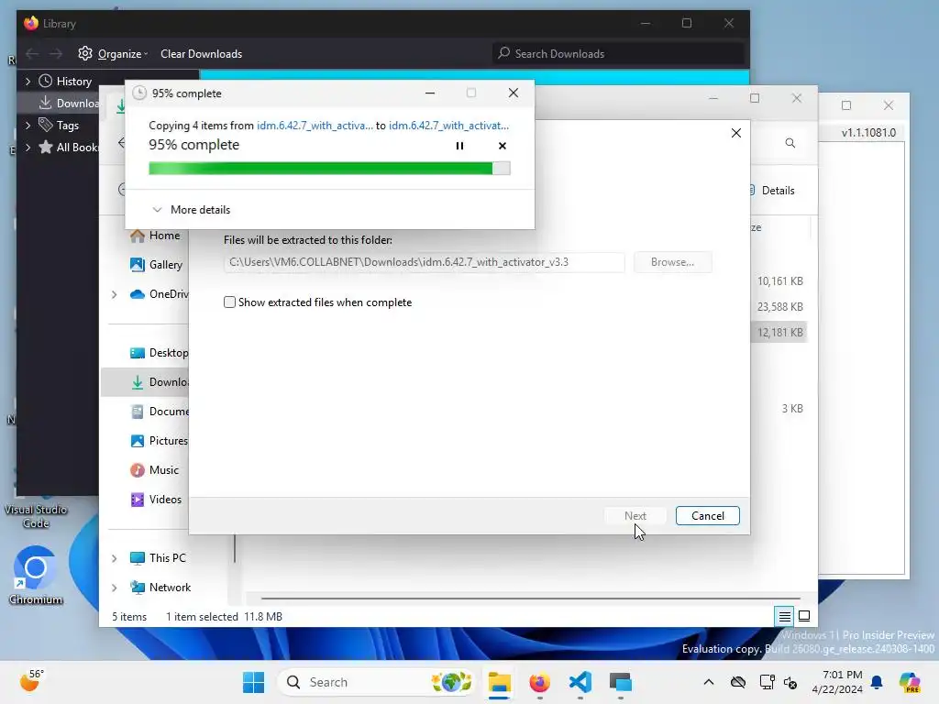
Task: Expand More details in copy dialog
Action: click(191, 210)
